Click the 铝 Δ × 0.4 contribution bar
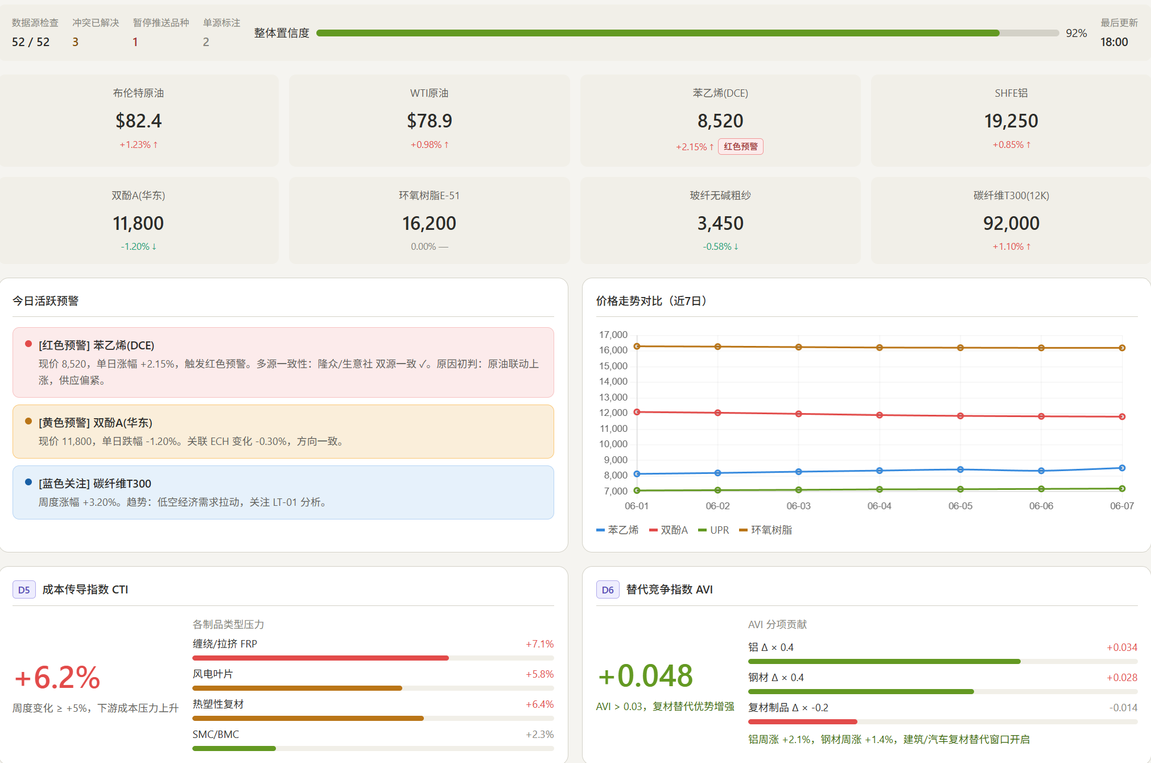Screen dimensions: 1151x763 pyautogui.click(x=943, y=661)
